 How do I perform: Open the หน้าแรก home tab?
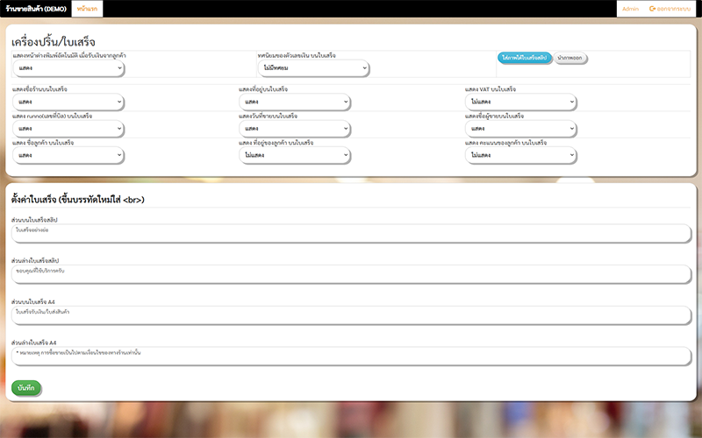(87, 9)
